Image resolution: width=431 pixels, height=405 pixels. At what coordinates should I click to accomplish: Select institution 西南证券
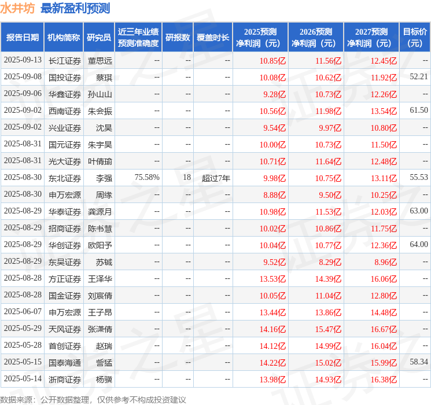click(x=65, y=111)
